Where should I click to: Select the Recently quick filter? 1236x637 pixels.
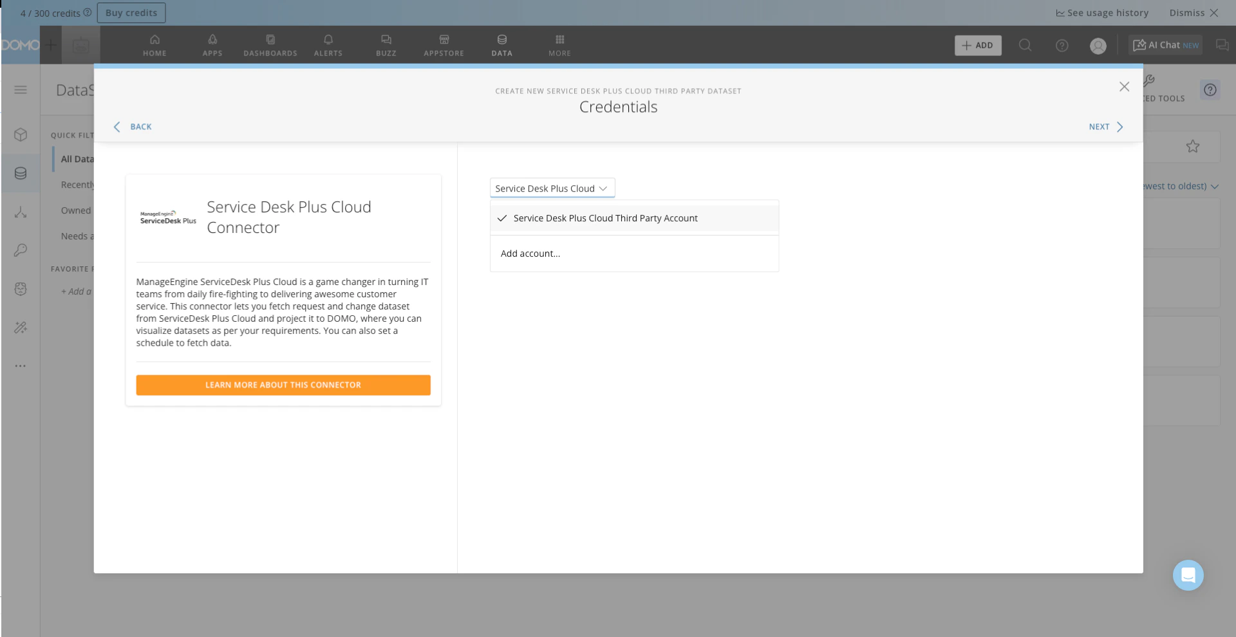(77, 185)
